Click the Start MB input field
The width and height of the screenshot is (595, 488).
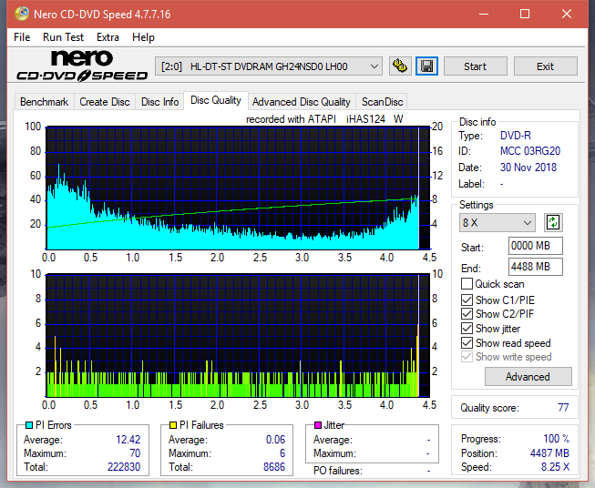click(535, 246)
